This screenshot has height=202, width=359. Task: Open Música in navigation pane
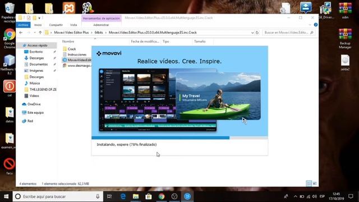34,83
